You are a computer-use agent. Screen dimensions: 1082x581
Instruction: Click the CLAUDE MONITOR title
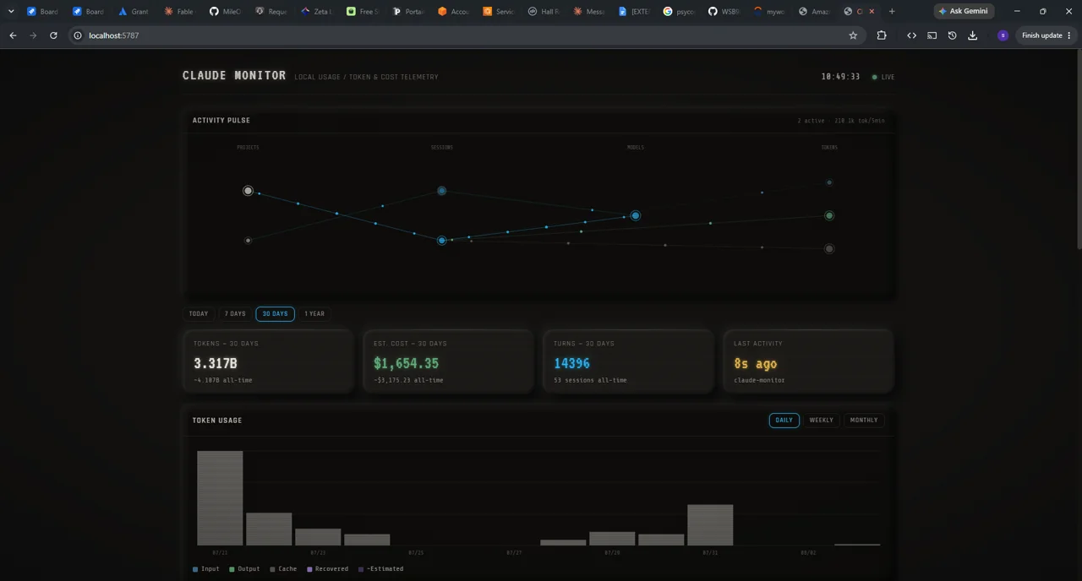(234, 75)
